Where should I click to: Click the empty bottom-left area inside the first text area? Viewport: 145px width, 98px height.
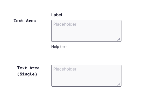pyautogui.click(x=57, y=38)
